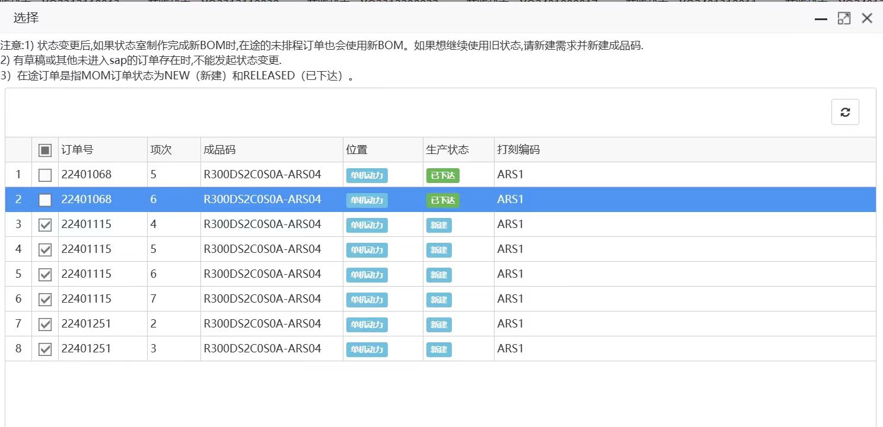
Task: Click the 已下达 status tag in row 2
Action: pos(443,200)
